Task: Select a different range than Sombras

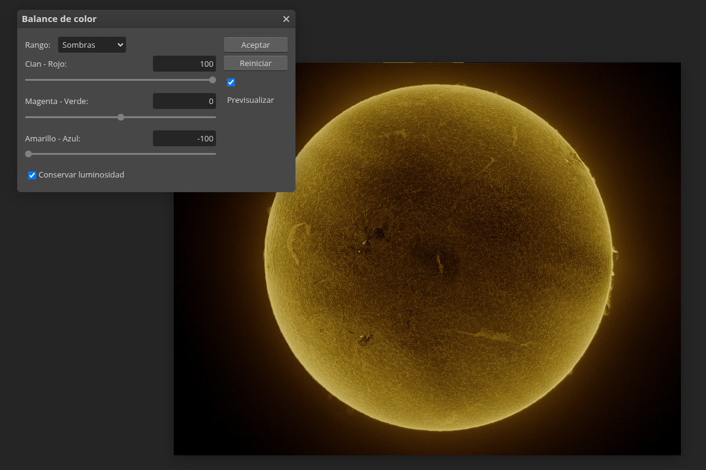Action: tap(92, 44)
